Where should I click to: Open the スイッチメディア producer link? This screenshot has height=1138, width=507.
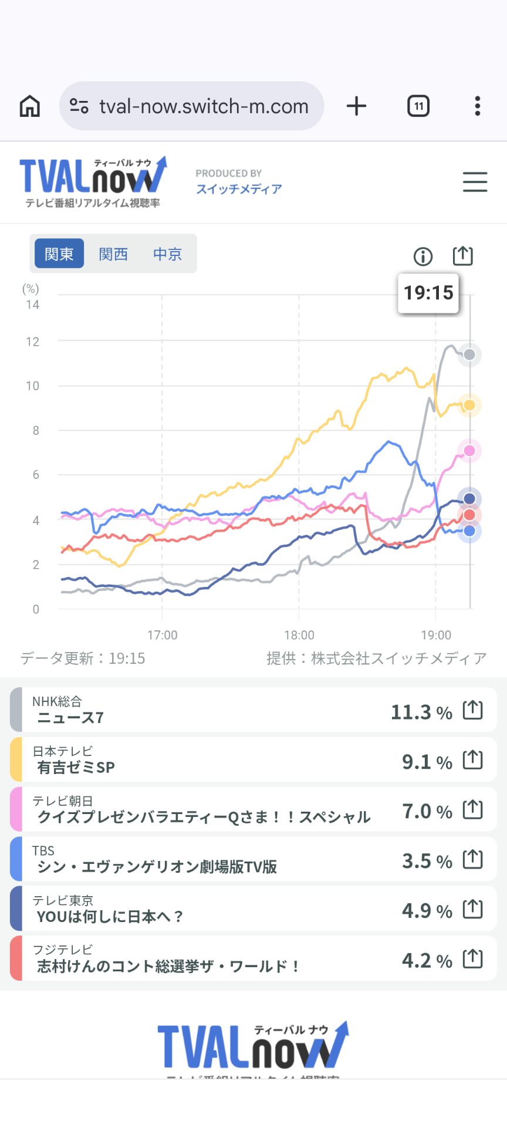(x=239, y=189)
